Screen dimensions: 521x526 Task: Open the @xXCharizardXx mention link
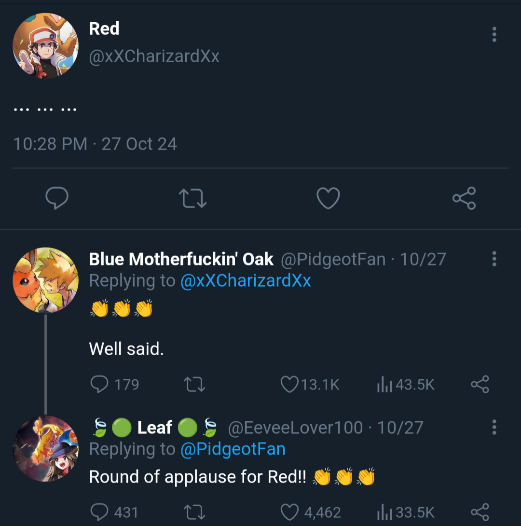(x=246, y=280)
